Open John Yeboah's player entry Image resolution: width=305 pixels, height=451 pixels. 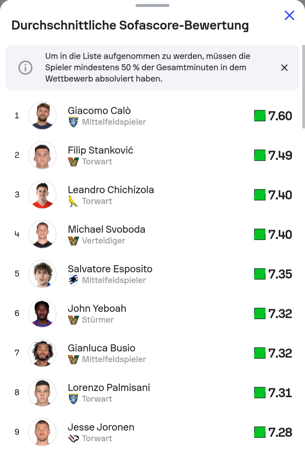97,308
